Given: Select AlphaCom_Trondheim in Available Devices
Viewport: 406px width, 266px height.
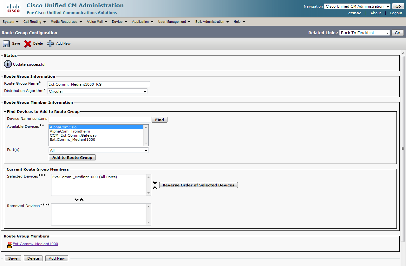Looking at the screenshot, I should (70, 131).
